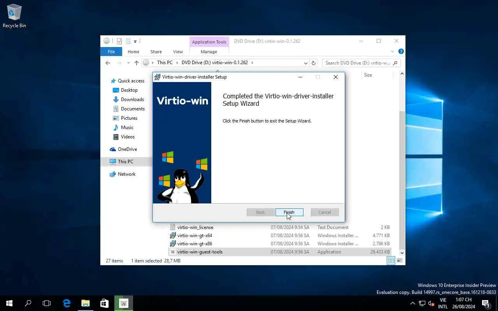Screen dimensions: 498x311
Task: Open Explorer help question mark icon
Action: point(401,52)
